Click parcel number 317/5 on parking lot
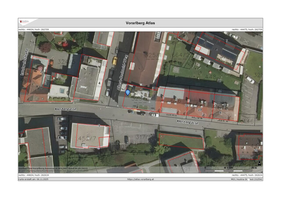This screenshot has height=199, width=281. pos(144,137)
